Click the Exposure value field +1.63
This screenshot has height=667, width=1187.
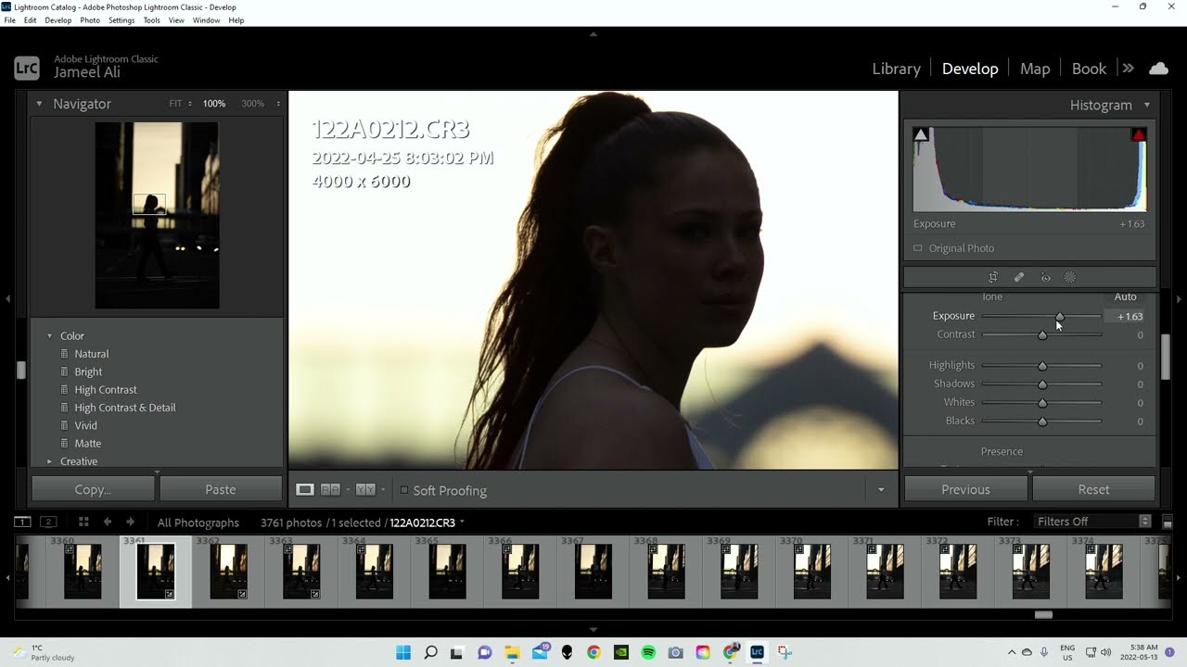click(1125, 317)
